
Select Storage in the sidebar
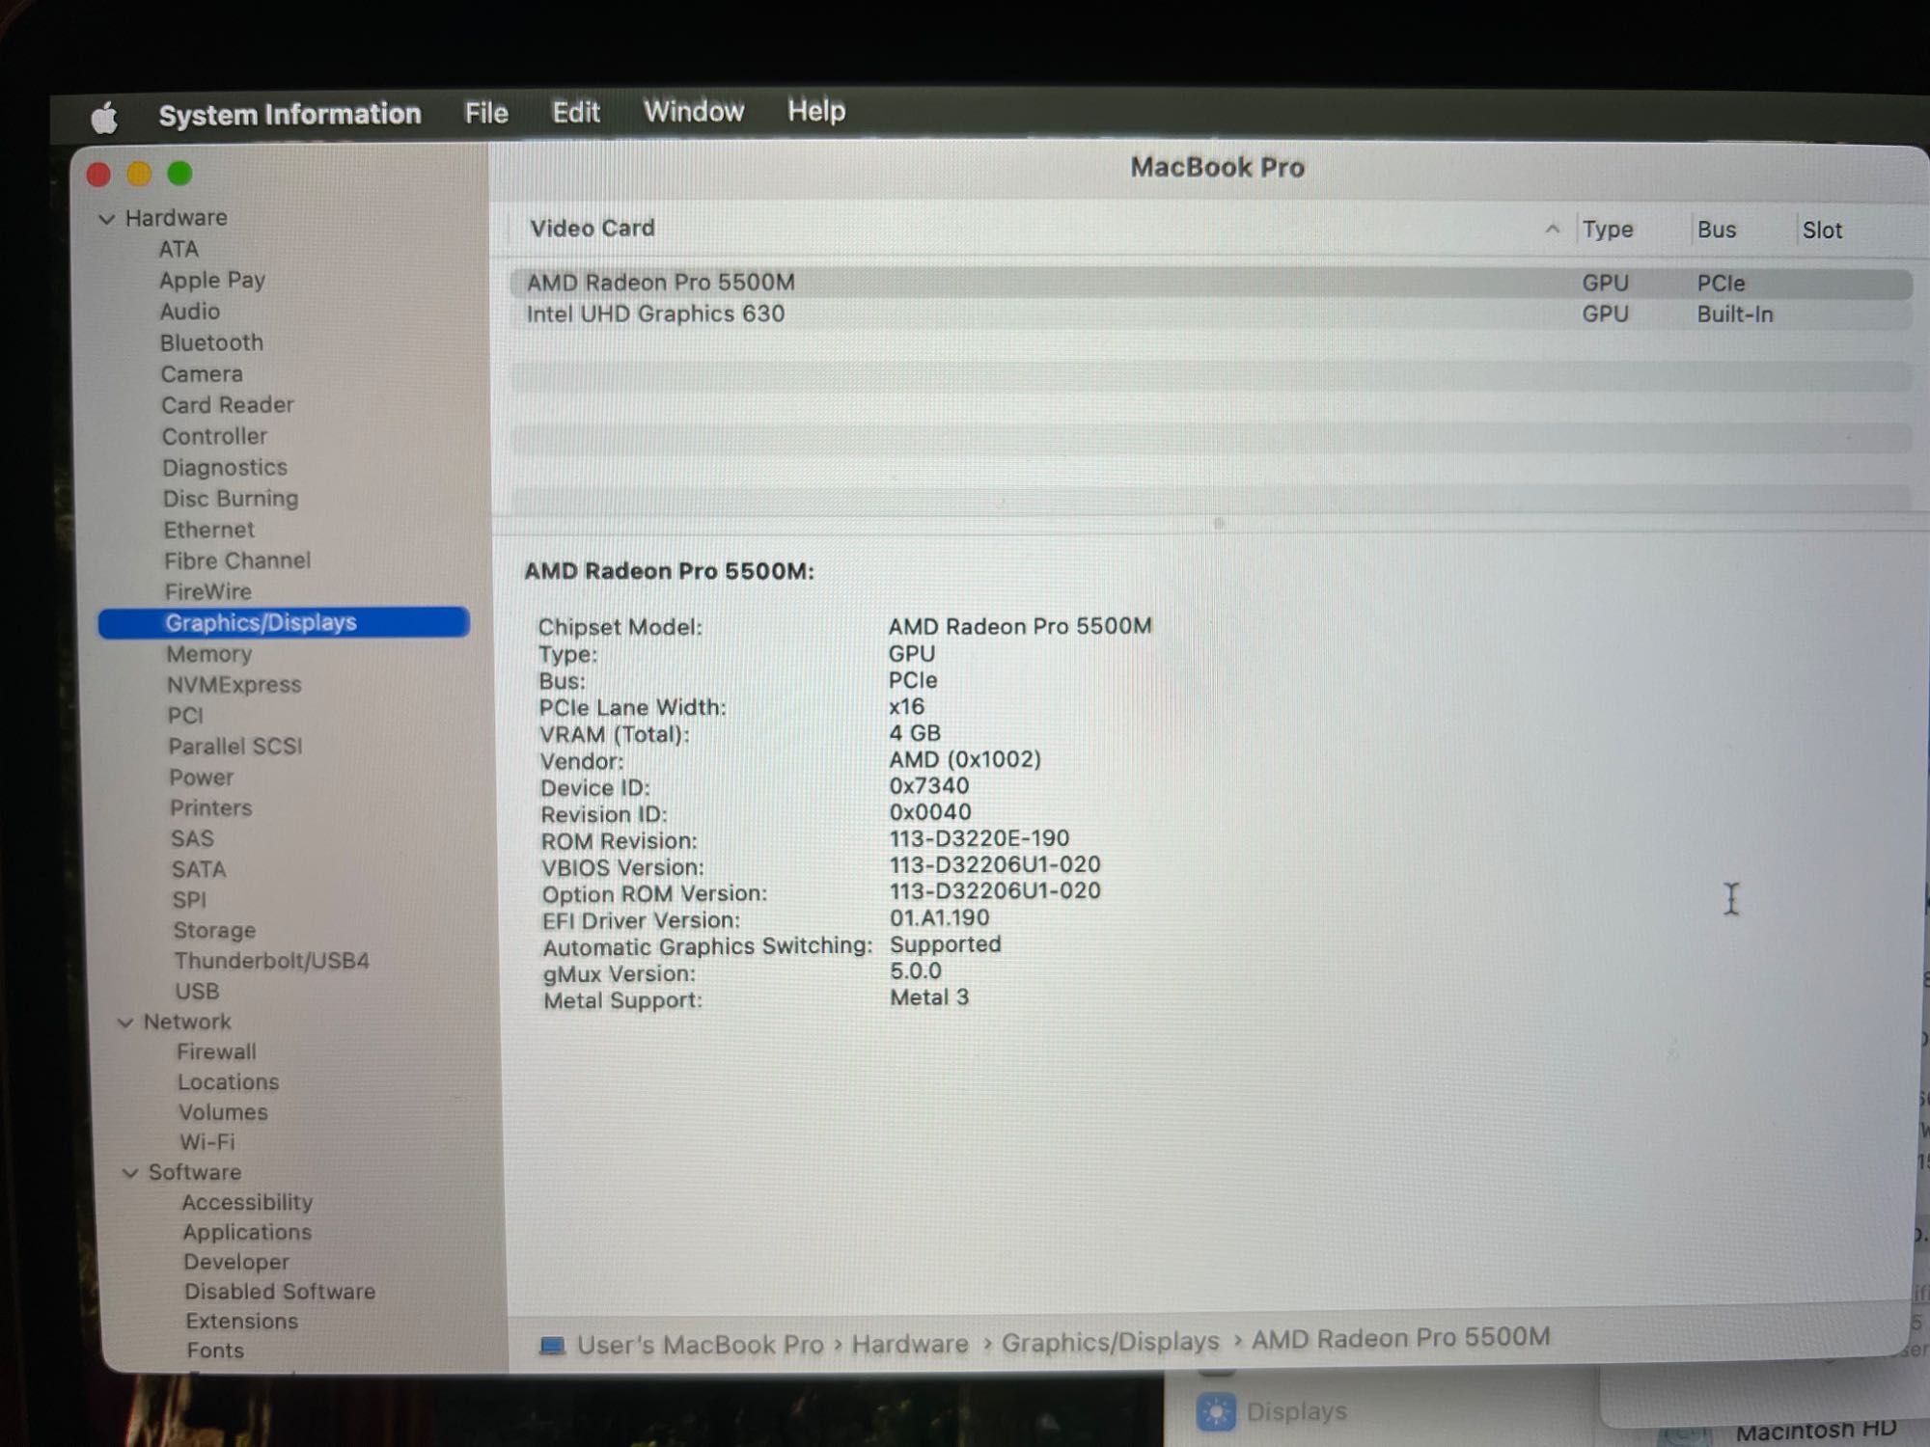214,931
